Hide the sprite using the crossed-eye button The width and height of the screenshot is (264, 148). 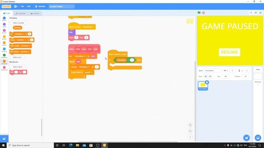coord(210,76)
